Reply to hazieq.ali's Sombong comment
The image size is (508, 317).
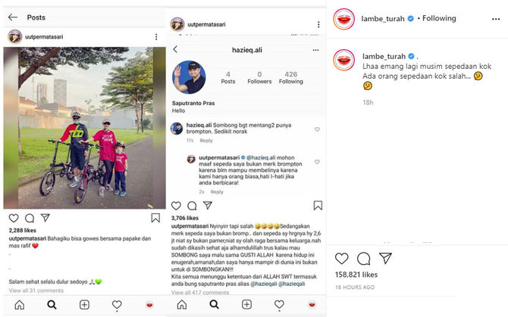click(x=206, y=141)
